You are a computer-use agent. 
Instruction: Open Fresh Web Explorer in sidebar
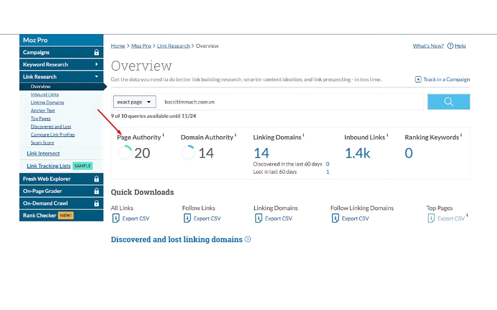click(x=61, y=179)
